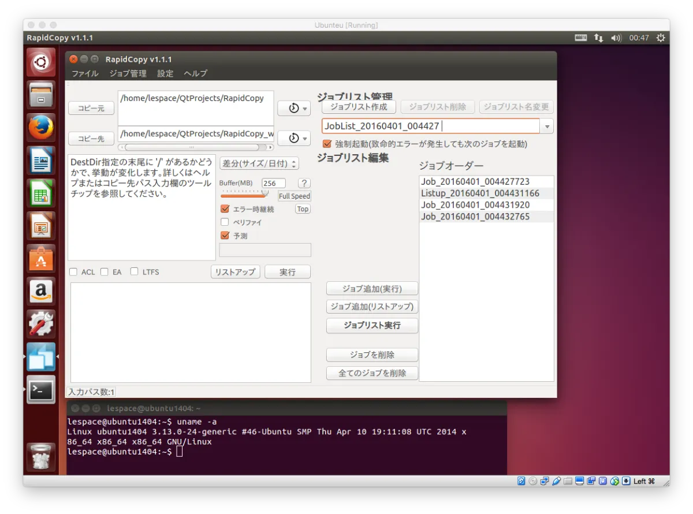This screenshot has width=693, height=514.
Task: Tick the EA checkbox
Action: tap(105, 272)
